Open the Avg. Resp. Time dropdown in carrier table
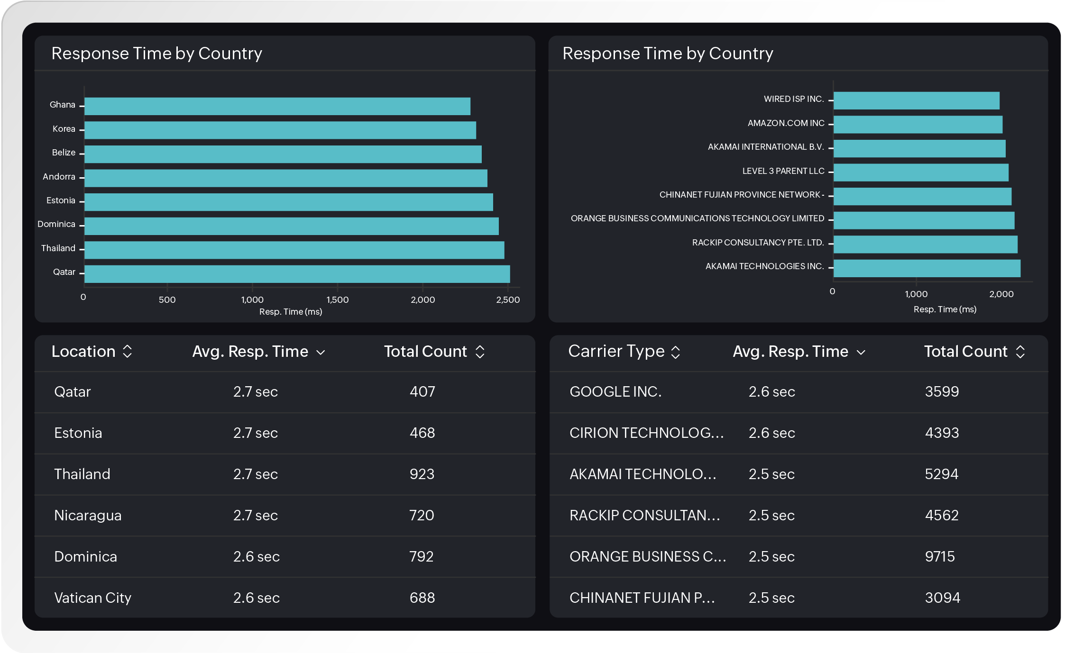This screenshot has width=1083, height=653. click(x=862, y=353)
